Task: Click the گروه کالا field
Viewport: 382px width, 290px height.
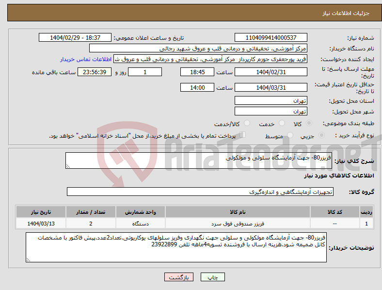Action: pos(200,192)
